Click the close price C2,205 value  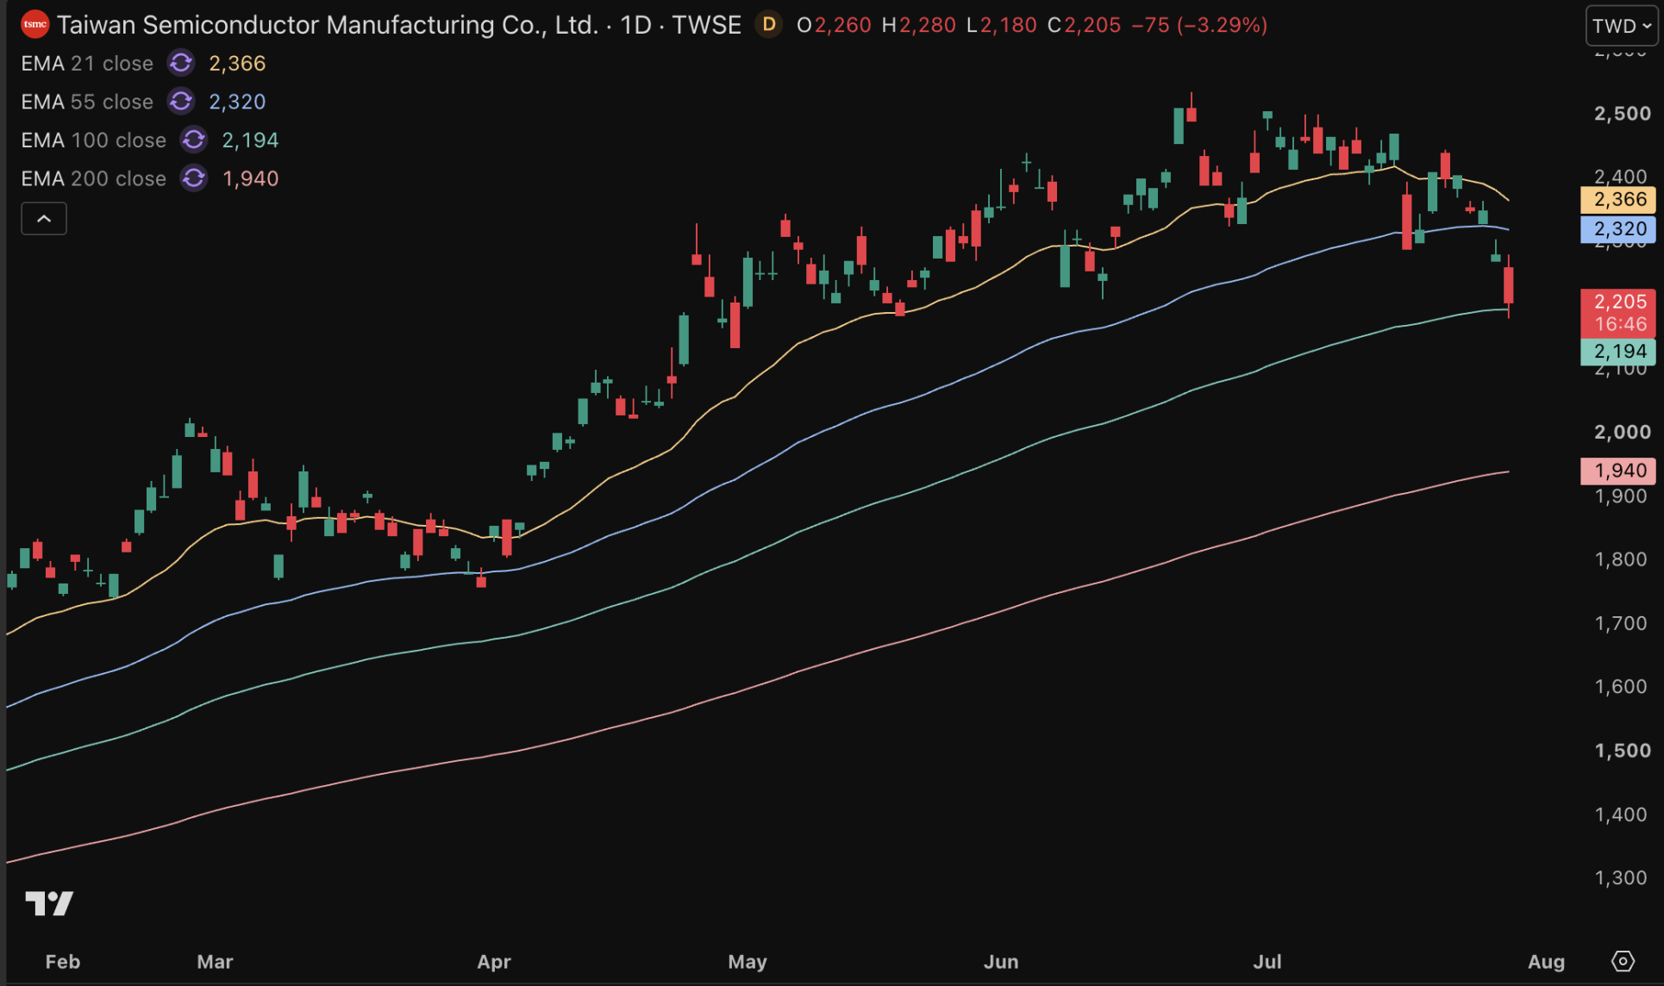tap(1085, 25)
